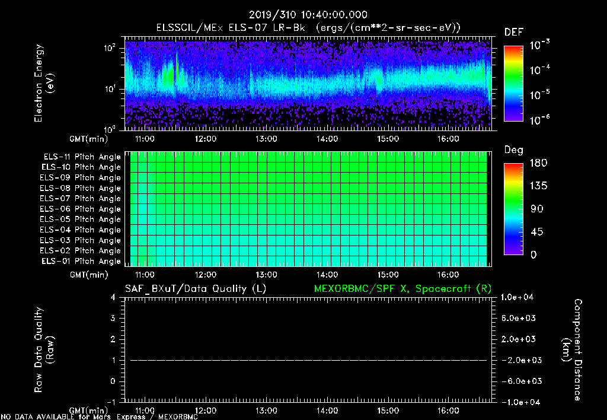Click the white data quality line at level 1
The width and height of the screenshot is (607, 420).
coord(308,360)
